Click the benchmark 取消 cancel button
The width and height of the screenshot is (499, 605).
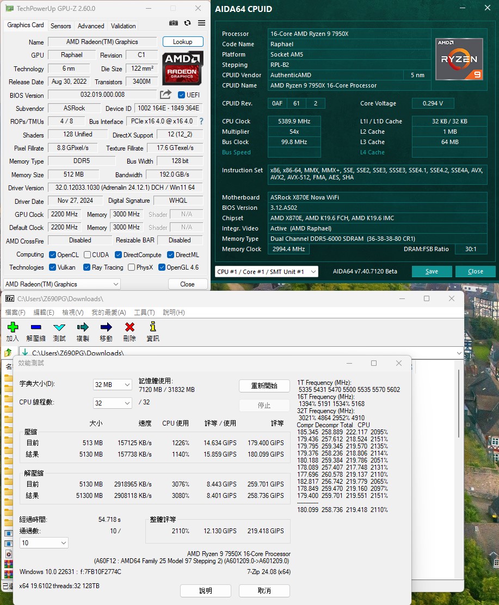pos(264,591)
